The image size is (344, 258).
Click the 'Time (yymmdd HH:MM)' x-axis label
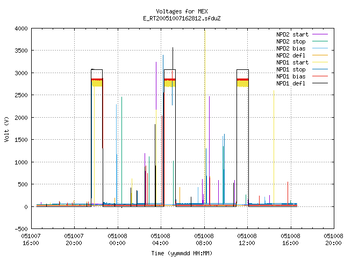point(182,253)
